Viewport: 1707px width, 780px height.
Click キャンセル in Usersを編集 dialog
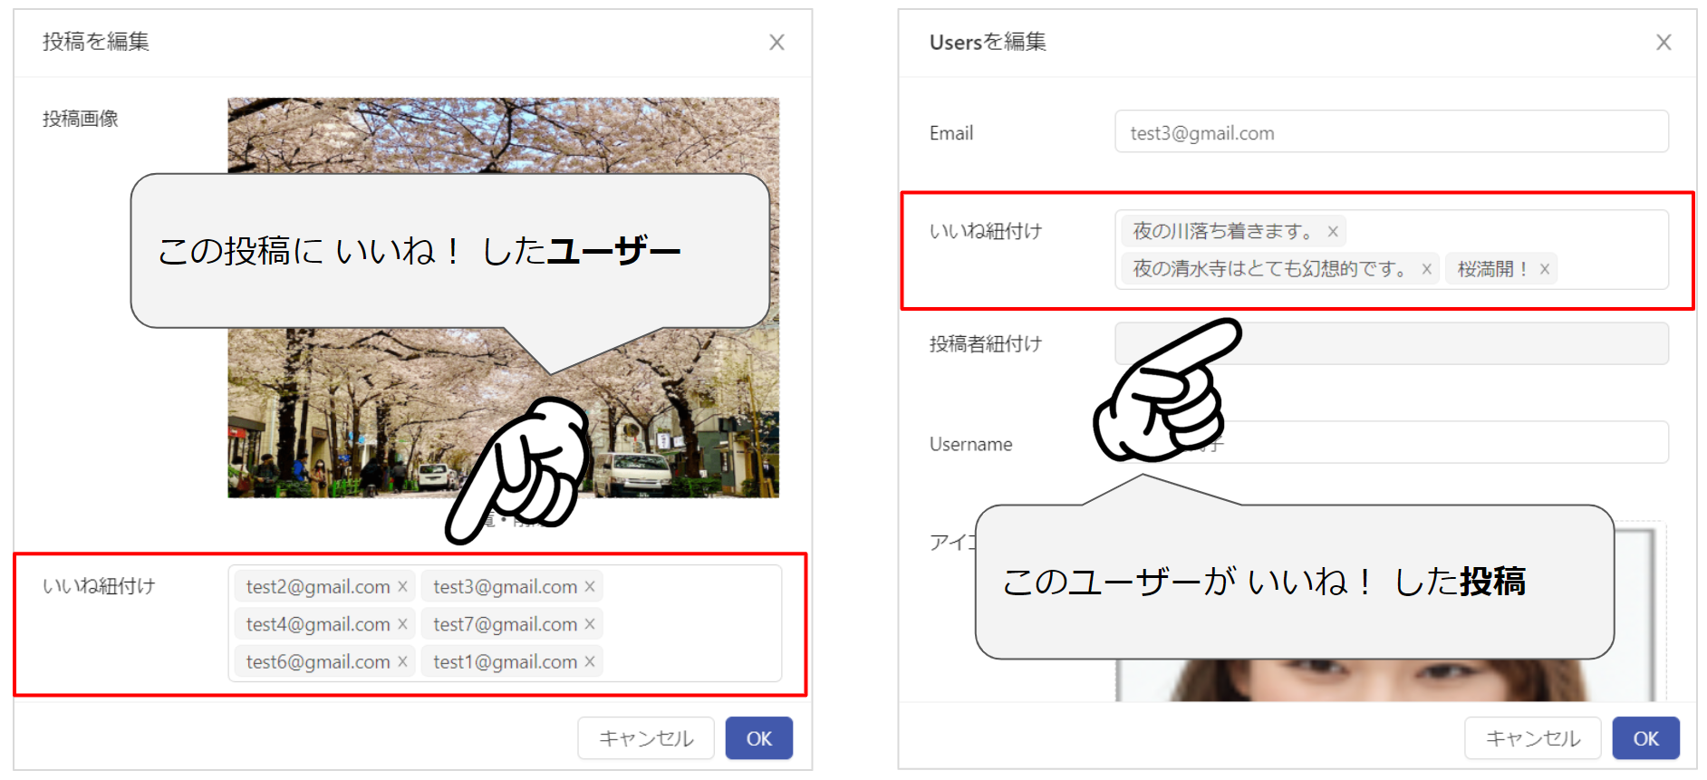[x=1533, y=738]
